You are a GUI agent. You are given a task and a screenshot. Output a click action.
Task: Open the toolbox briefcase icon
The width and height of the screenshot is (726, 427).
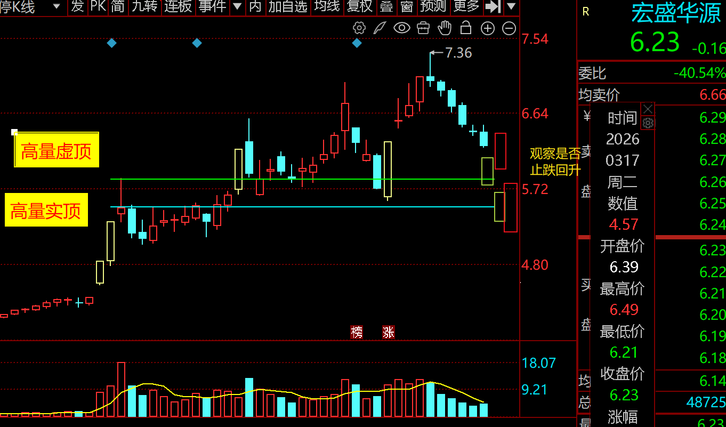click(x=423, y=28)
